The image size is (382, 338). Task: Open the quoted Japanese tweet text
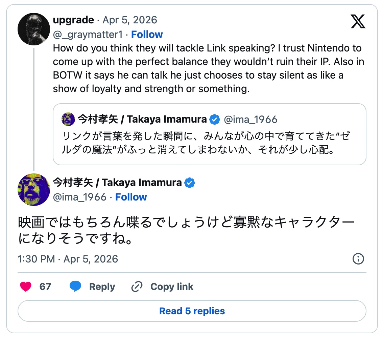point(206,143)
